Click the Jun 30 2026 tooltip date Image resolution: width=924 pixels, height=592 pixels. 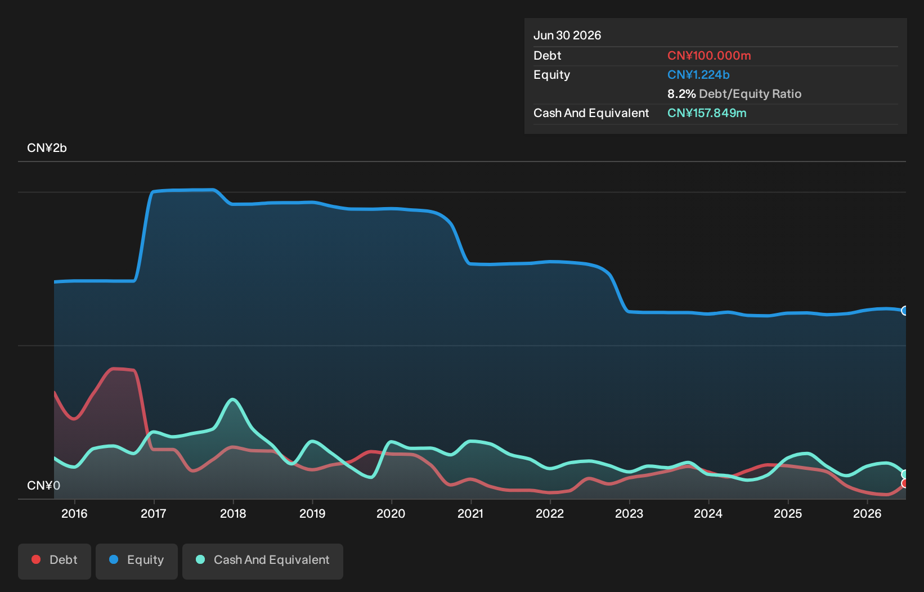tap(567, 35)
